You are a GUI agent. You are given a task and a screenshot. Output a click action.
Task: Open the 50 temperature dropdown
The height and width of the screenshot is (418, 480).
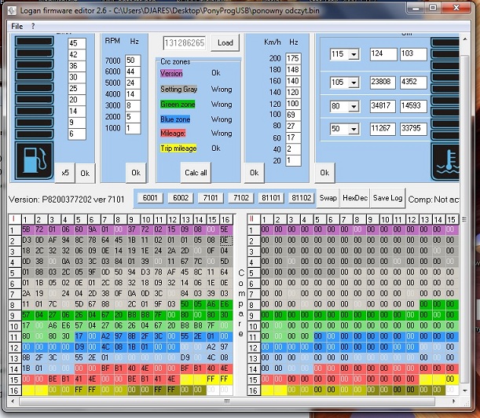pos(354,129)
